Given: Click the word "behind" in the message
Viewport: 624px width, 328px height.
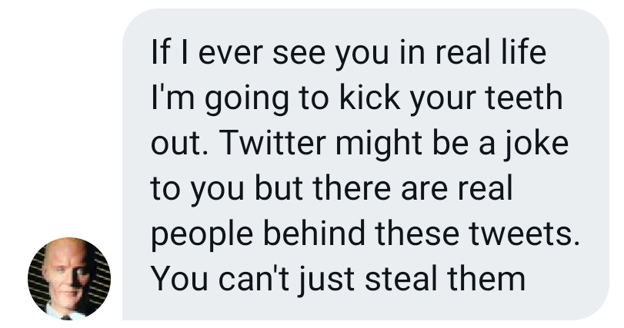Looking at the screenshot, I should pos(314,234).
